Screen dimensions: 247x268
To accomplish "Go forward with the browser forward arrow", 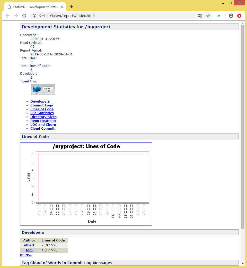I will (16, 16).
